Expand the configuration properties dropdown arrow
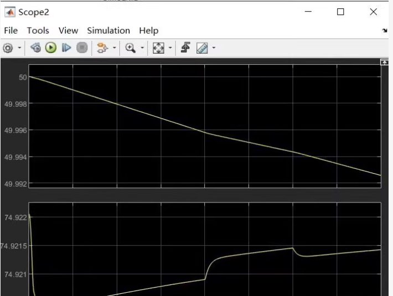This screenshot has width=393, height=296. [x=19, y=48]
